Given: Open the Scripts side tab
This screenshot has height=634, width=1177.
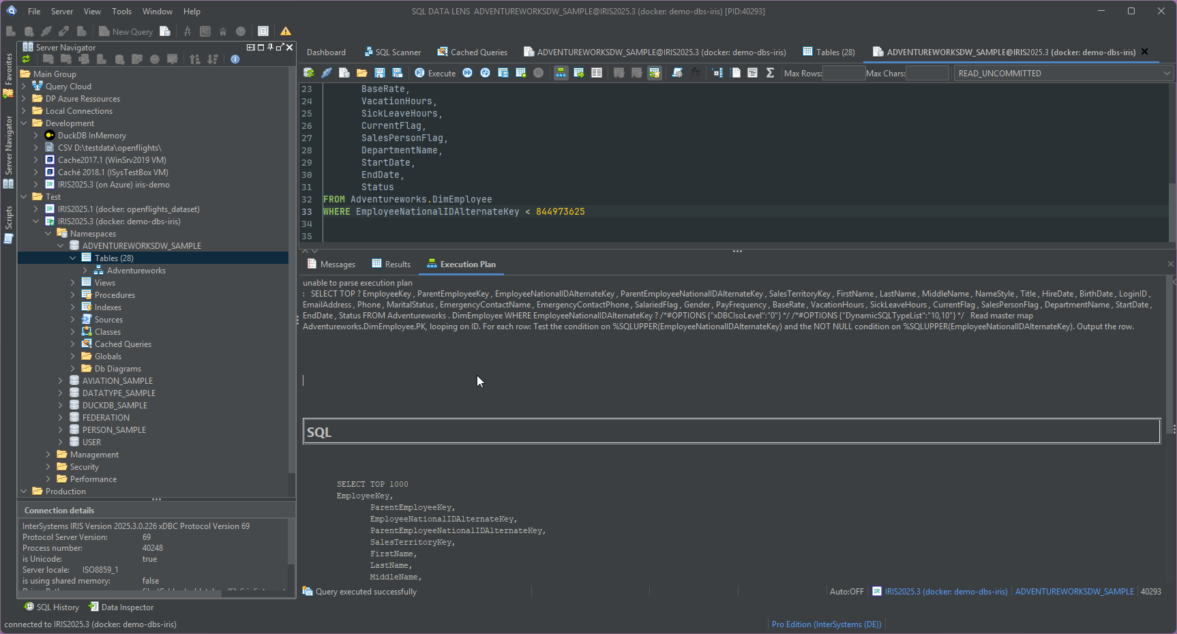Looking at the screenshot, I should (8, 225).
